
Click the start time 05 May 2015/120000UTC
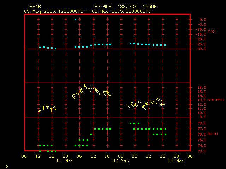point(54,11)
